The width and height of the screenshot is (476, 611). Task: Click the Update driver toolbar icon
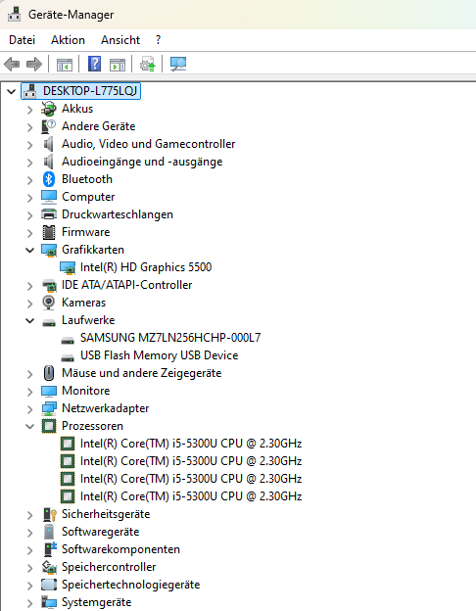[148, 64]
